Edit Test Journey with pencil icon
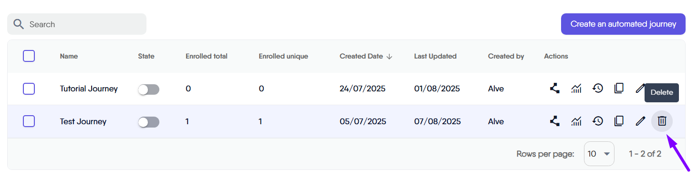Viewport: 698px width, 178px height. coord(640,121)
